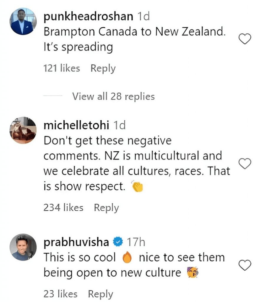The height and width of the screenshot is (302, 266).
Task: Open the punkheadroshan username link
Action: [88, 17]
